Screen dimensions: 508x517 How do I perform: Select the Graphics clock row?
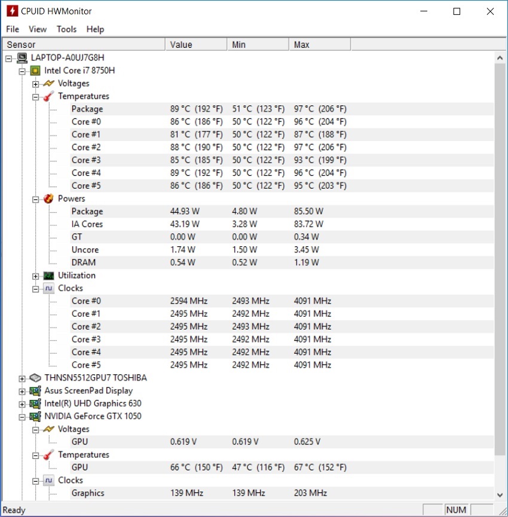tap(282, 493)
